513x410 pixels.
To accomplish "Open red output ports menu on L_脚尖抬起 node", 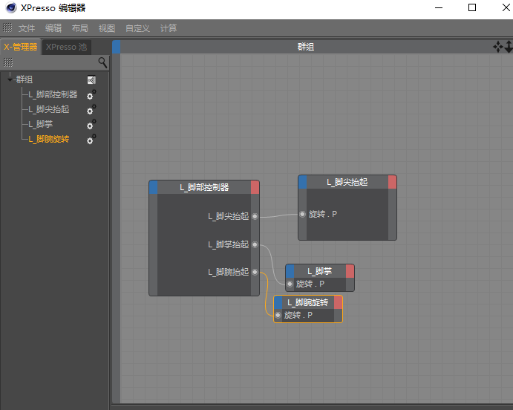I will point(392,182).
